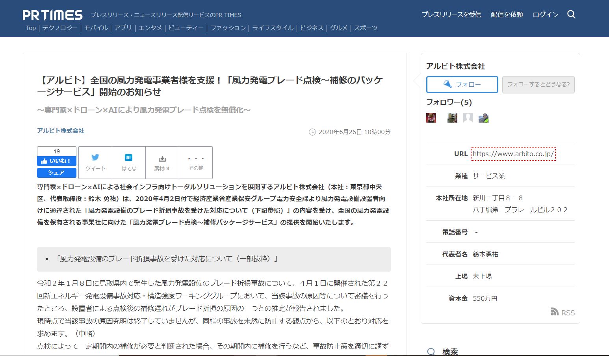
Task: Open アルビト株式会社 link under subtitle
Action: (x=61, y=131)
